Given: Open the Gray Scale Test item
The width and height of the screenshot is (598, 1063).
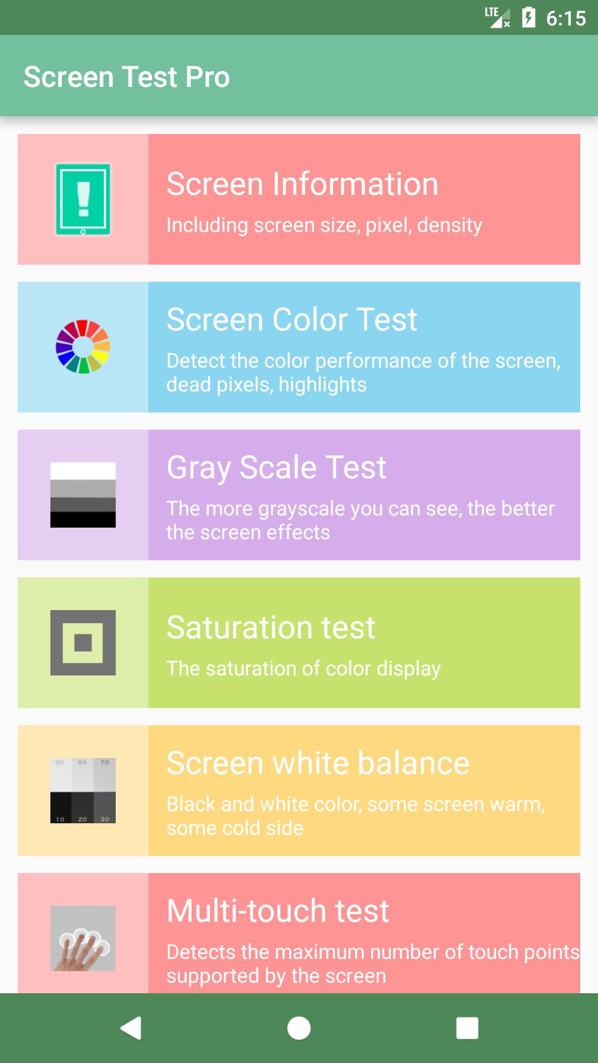Looking at the screenshot, I should tap(299, 495).
